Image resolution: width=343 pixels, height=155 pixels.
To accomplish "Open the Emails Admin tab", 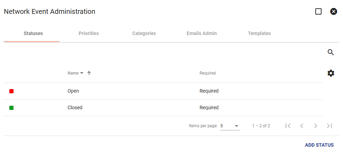I will tap(202, 33).
